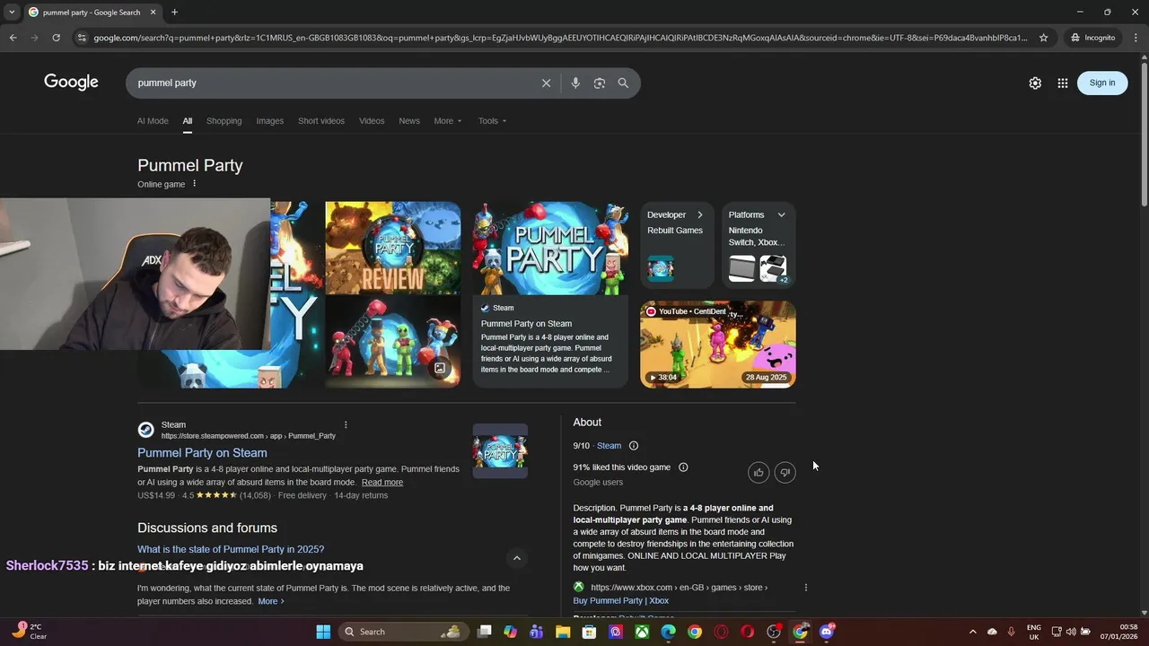Reload the page with the refresh icon
The width and height of the screenshot is (1149, 646).
(56, 38)
